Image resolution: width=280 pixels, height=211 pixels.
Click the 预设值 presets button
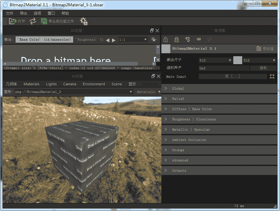pos(265,49)
